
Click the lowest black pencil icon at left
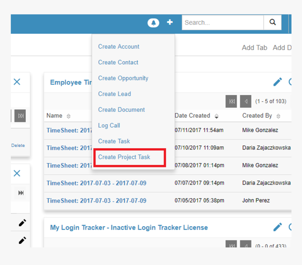coord(22,240)
